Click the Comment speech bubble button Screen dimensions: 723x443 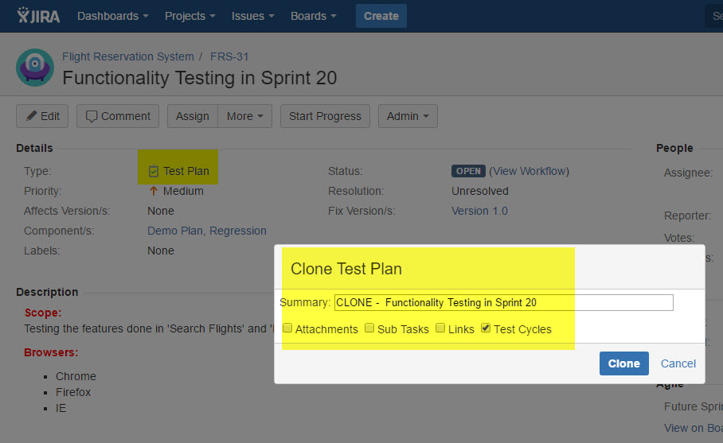click(x=118, y=116)
